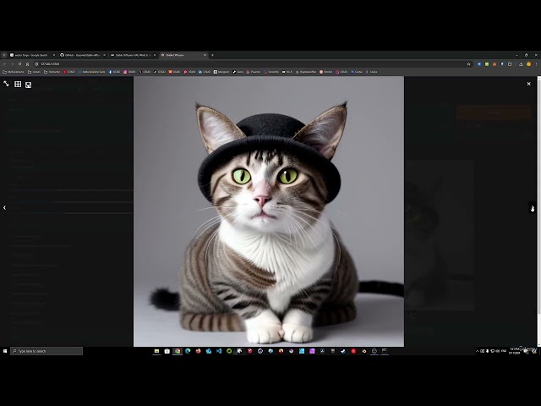Show previous image with left arrow
Viewport: 541px width, 406px height.
click(4, 207)
